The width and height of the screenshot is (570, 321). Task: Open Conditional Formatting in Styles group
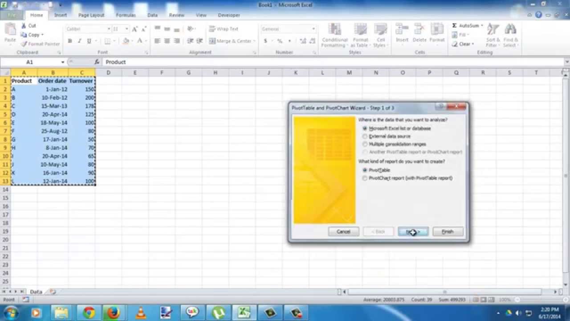[334, 35]
